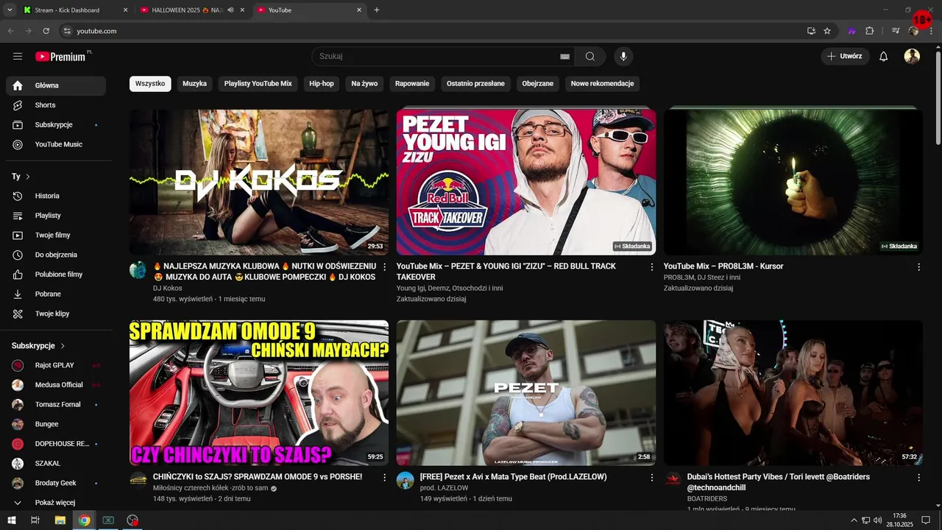
Task: Open options for PEZET & YOUNG IGI mix
Action: tap(651, 267)
